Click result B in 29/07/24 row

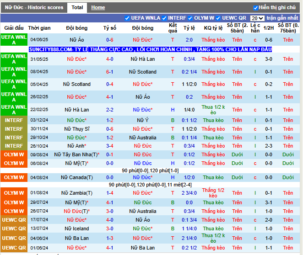point(173,202)
